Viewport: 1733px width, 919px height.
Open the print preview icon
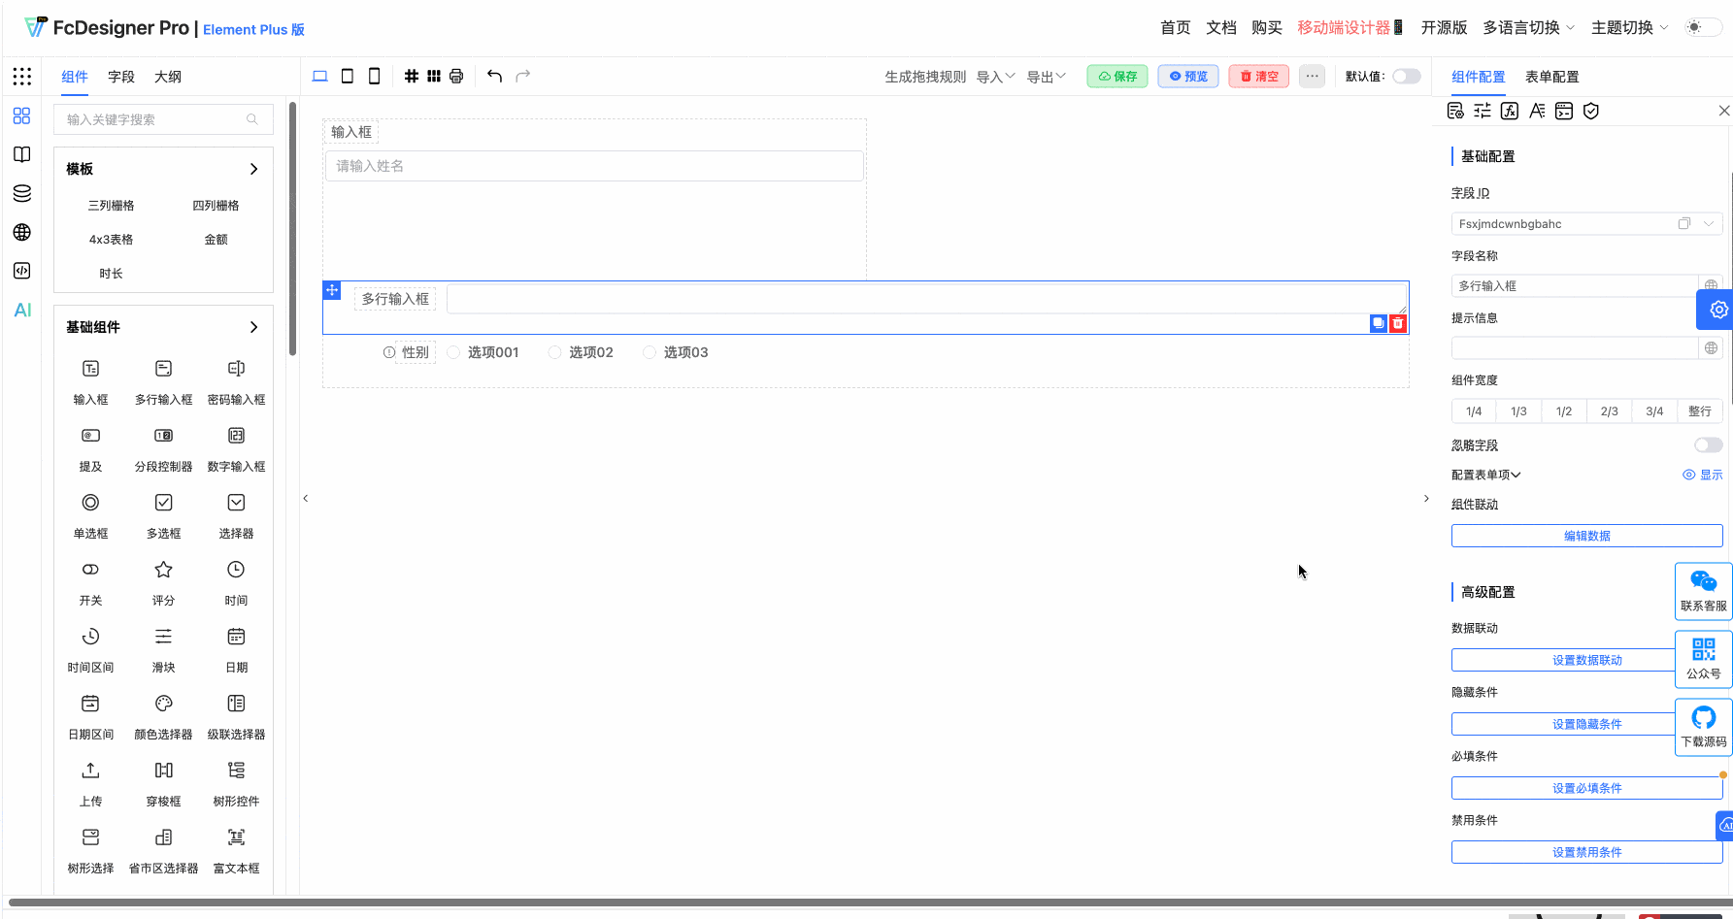pyautogui.click(x=455, y=75)
